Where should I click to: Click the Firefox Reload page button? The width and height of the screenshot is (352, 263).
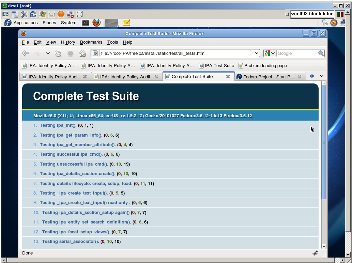[58, 53]
